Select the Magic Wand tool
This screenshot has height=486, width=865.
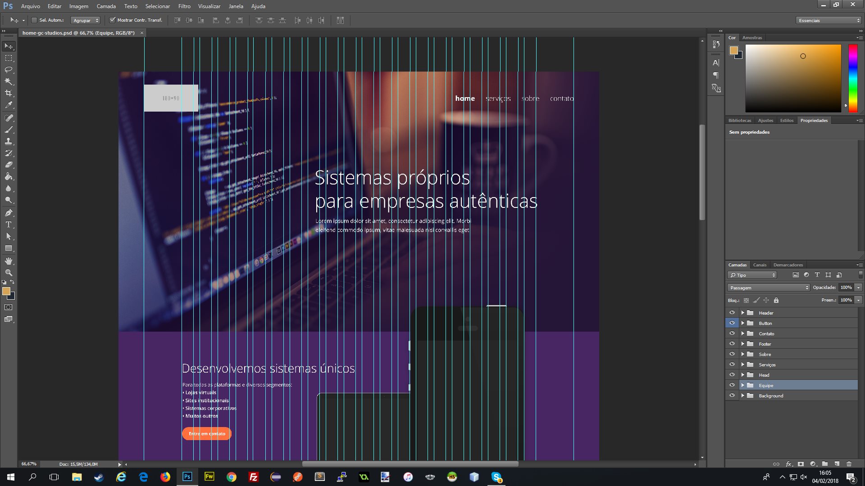[x=9, y=81]
